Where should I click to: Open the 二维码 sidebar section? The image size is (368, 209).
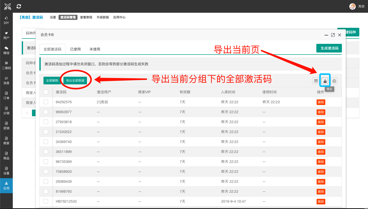[x=6, y=64]
